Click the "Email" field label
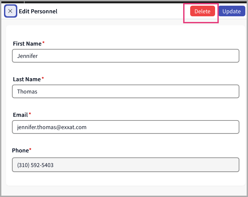Screen dimensions: 248x197 [x=20, y=115]
